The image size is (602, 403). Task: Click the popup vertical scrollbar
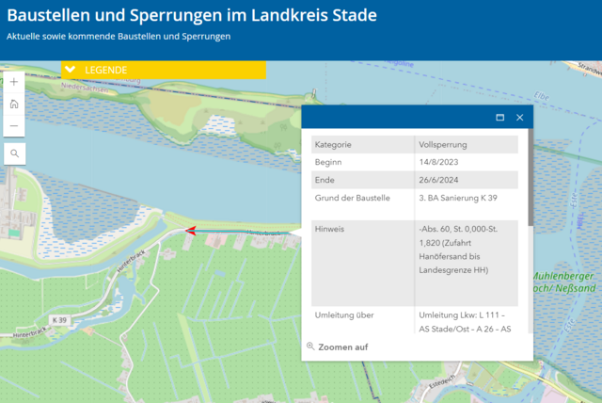(x=531, y=177)
